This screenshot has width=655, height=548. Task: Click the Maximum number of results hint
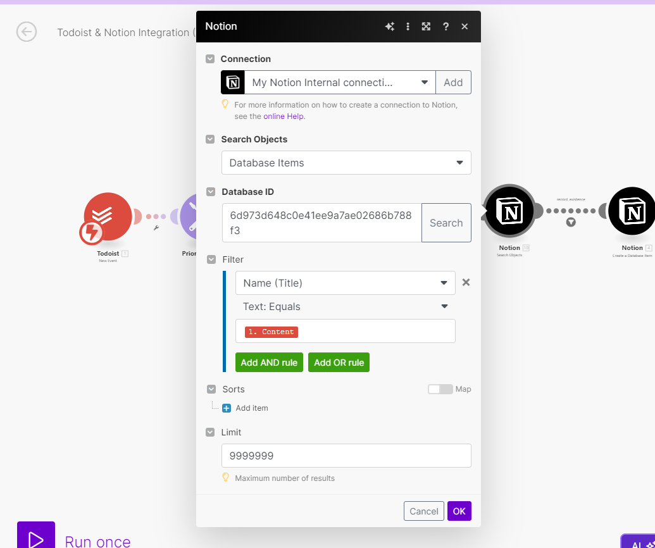click(x=285, y=478)
